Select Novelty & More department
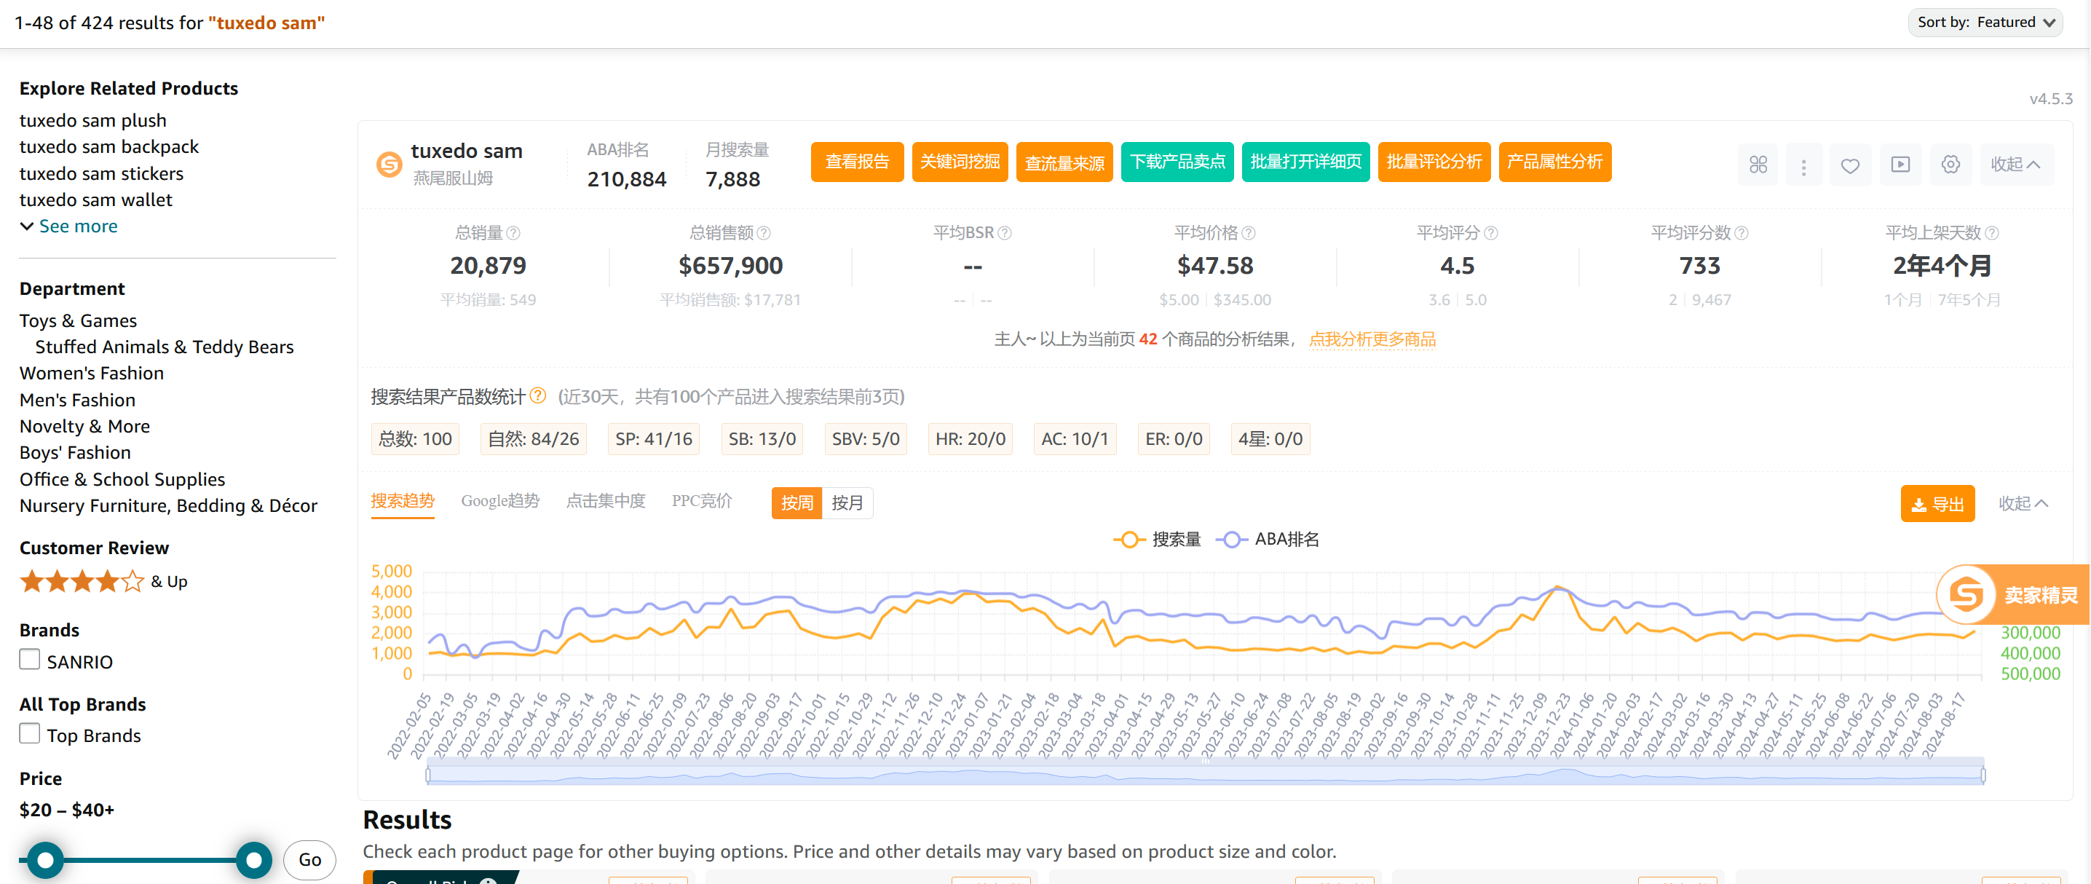 (84, 426)
